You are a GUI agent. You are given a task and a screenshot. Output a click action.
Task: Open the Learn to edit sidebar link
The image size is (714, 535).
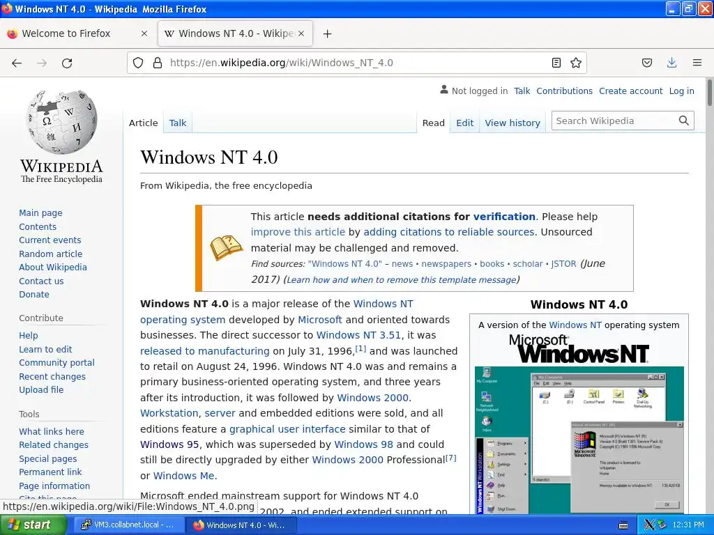coord(45,350)
